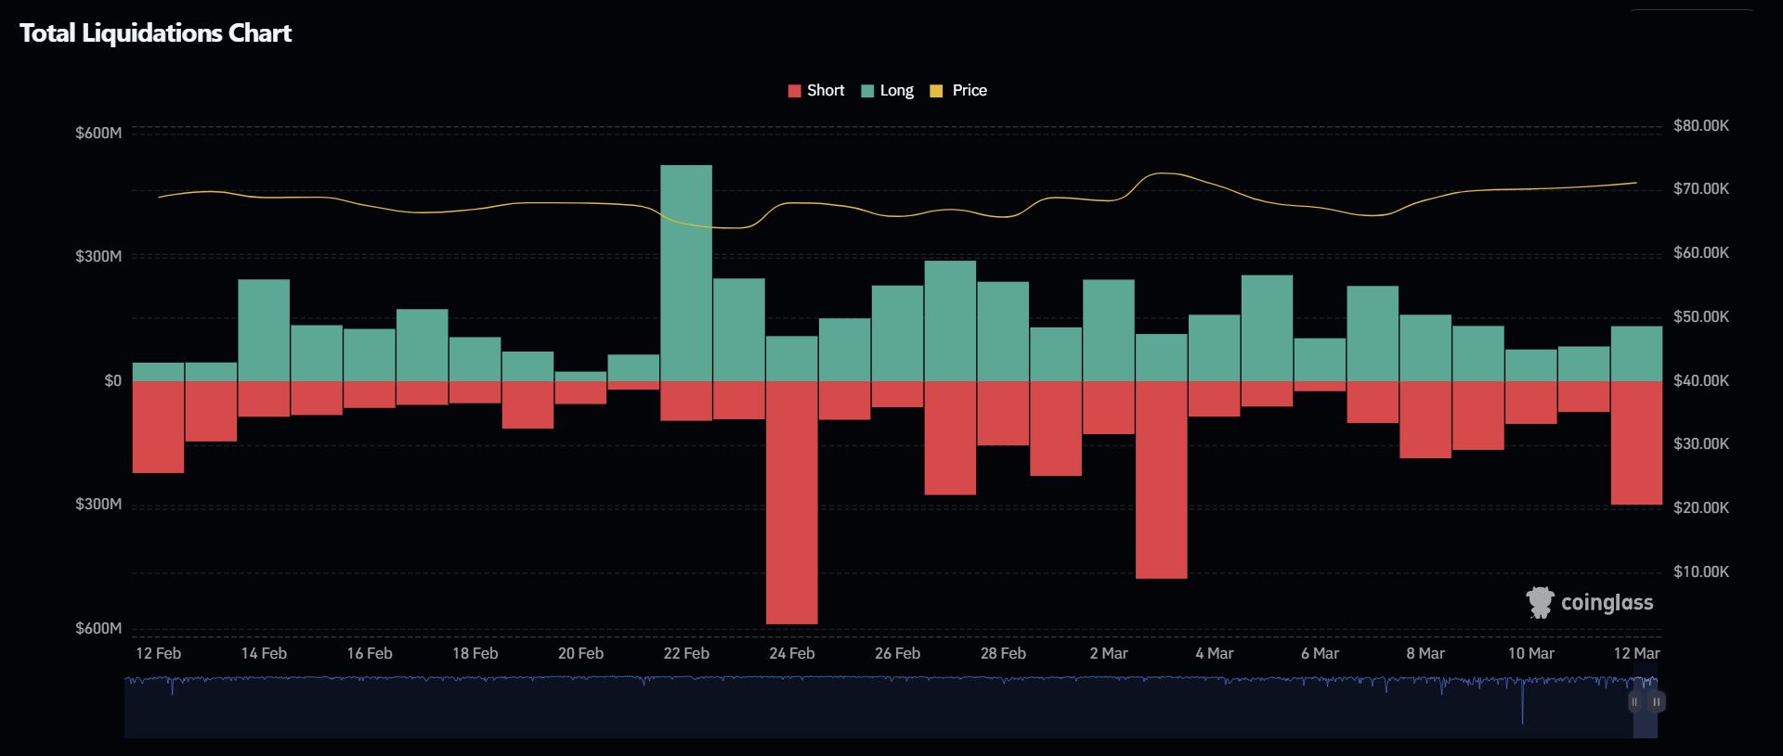Click the '12 Feb' x-axis label

158,653
